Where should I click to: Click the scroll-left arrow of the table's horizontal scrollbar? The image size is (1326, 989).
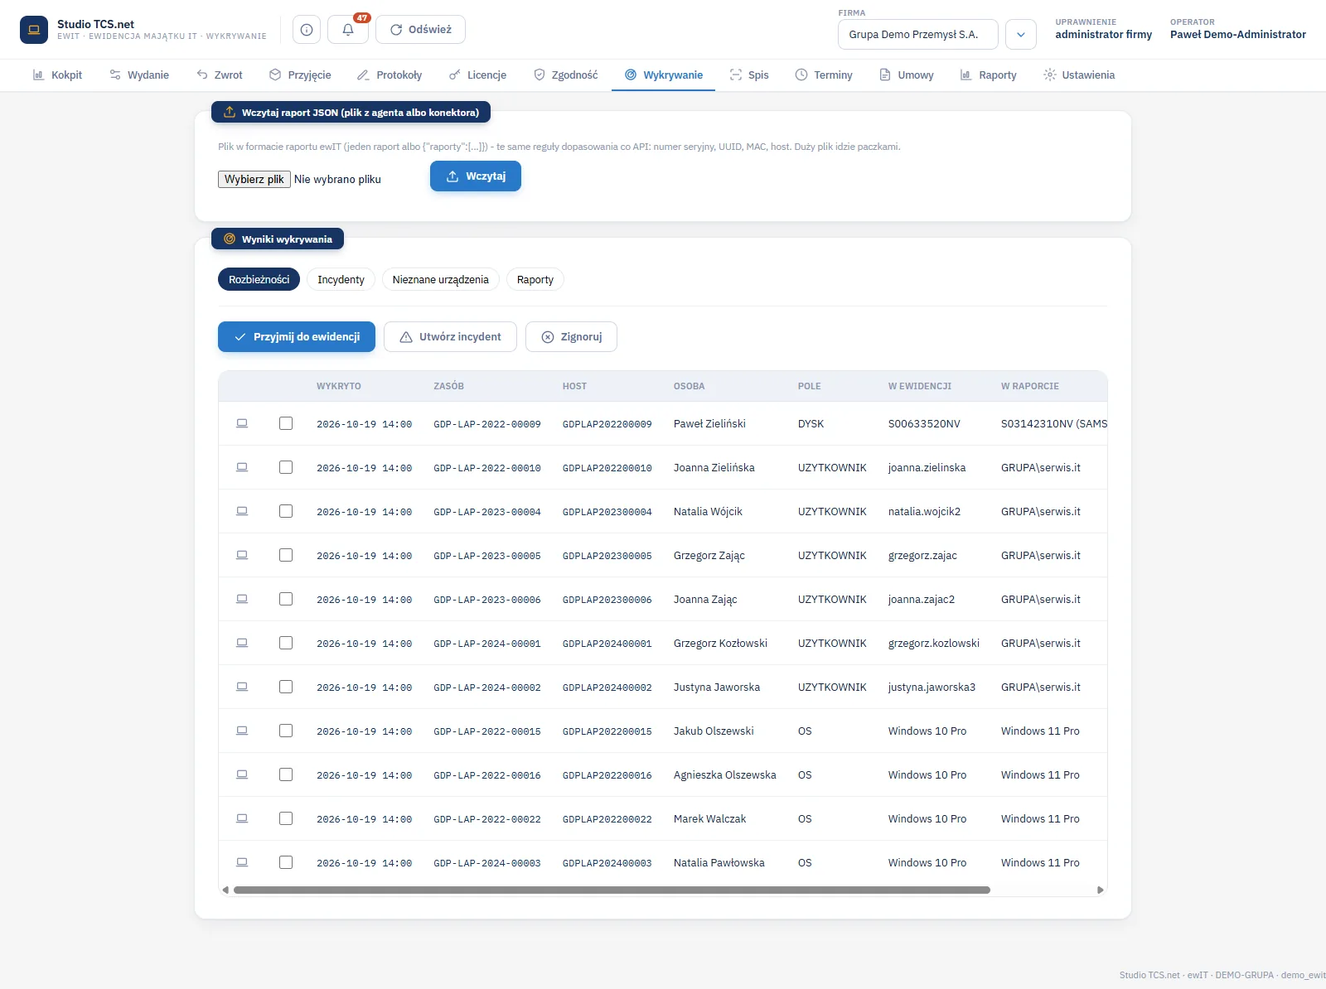coord(225,890)
